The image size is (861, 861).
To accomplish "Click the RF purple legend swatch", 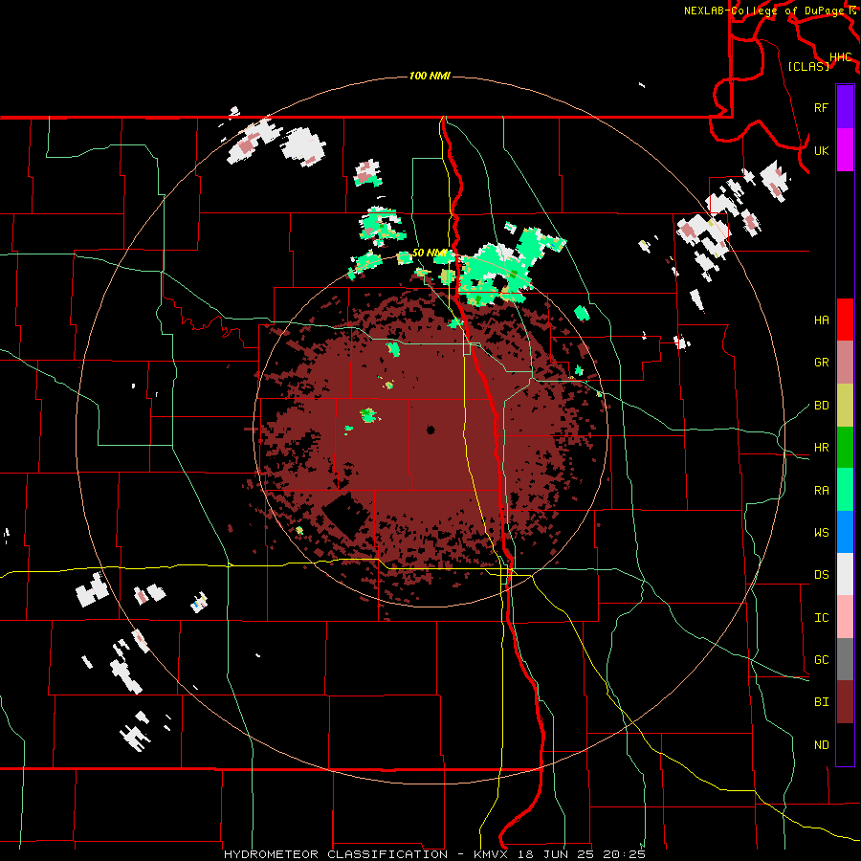I will click(x=845, y=107).
